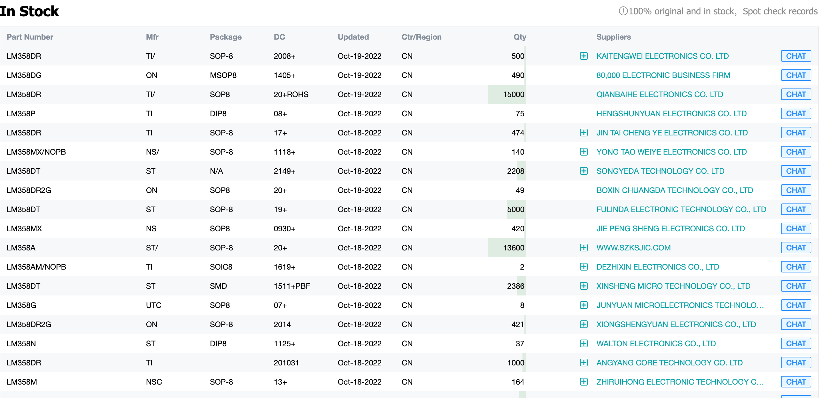Open YONG TAO WEIYE ELECTRONICS link
The width and height of the screenshot is (820, 398).
coord(671,152)
